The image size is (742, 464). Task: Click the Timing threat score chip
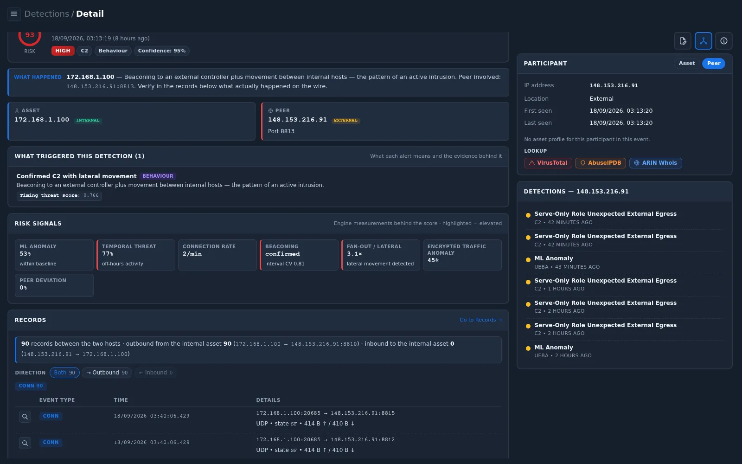59,196
